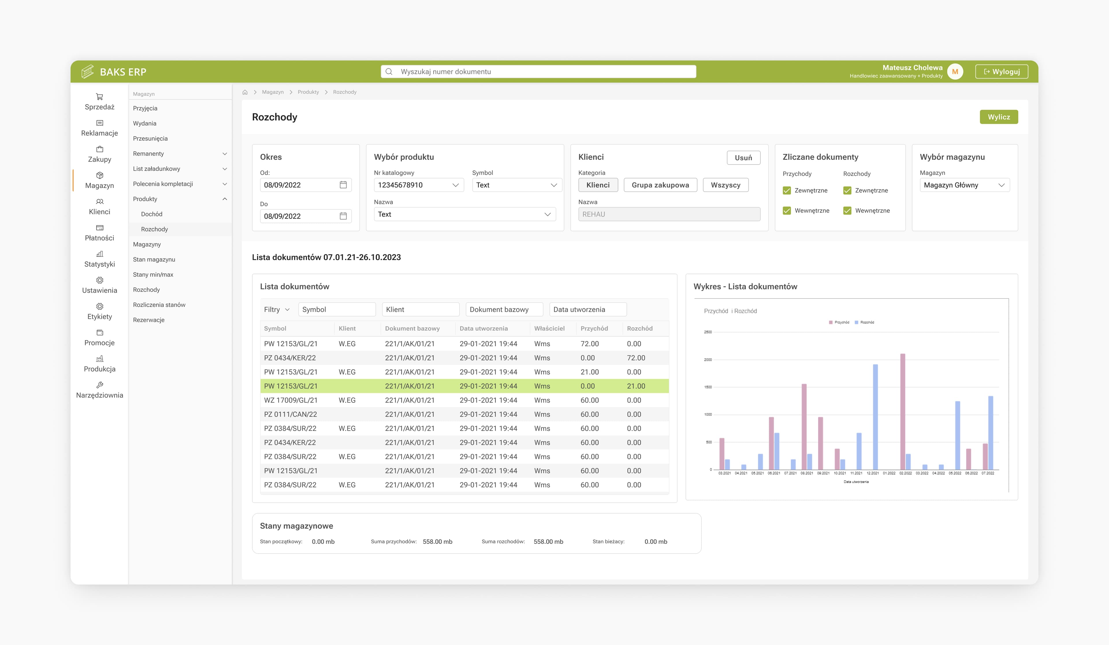This screenshot has width=1109, height=645.
Task: Select the WZ 17009/GL/21 row
Action: tap(464, 400)
